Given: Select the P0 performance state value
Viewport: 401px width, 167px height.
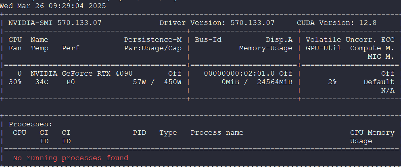Looking at the screenshot, I should coord(71,82).
